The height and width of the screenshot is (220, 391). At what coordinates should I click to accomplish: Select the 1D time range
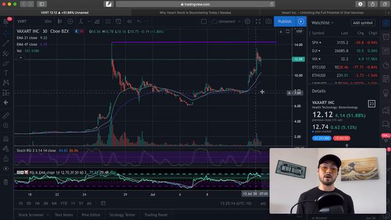[x=20, y=204]
